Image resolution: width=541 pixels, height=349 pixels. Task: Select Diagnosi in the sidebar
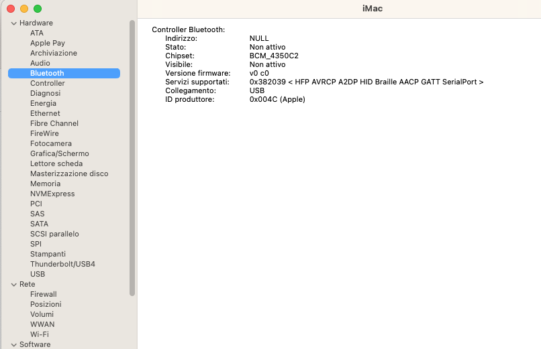[45, 93]
